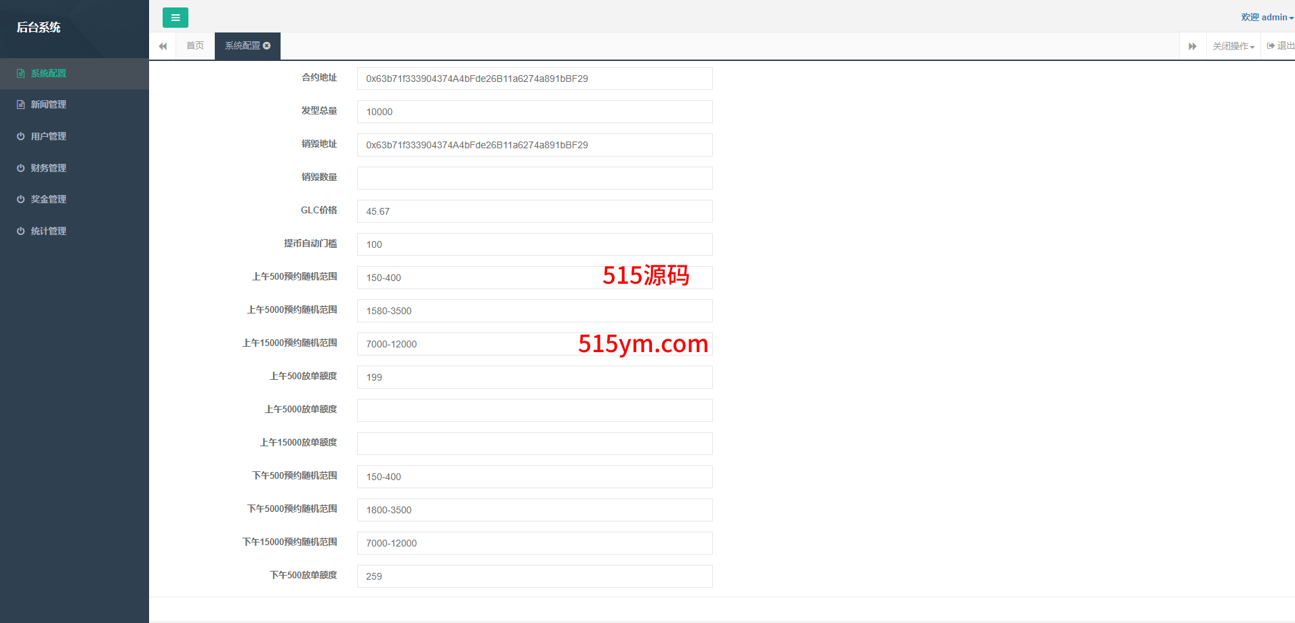Focus the 合约地址 input field
This screenshot has width=1295, height=623.
pos(534,79)
